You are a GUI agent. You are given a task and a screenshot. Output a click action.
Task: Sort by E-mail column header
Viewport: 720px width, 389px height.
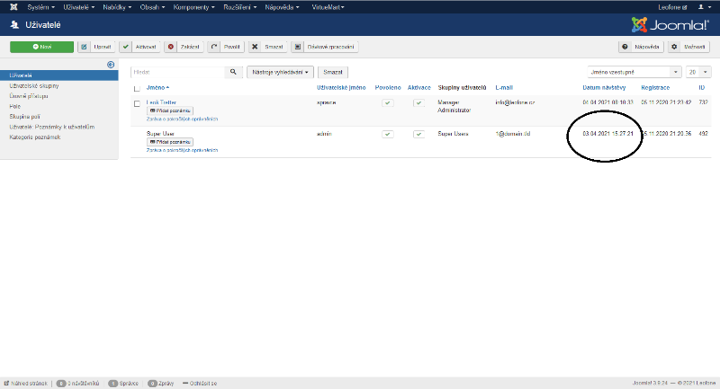(x=504, y=87)
